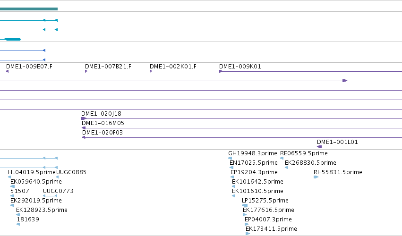Click the EK101642.5prime EST label
The height and width of the screenshot is (236, 402).
coord(257,182)
